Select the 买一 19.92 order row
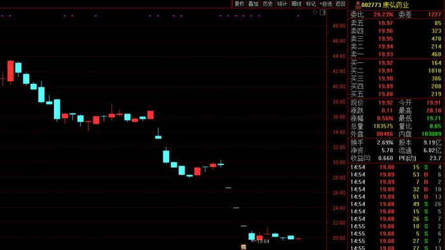The image size is (445, 250). click(x=395, y=63)
